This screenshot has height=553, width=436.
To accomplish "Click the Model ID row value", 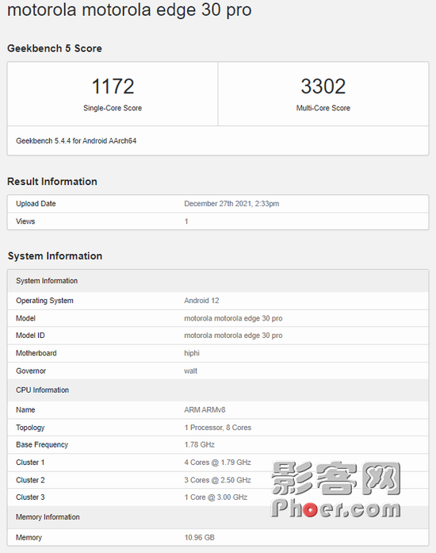I will point(233,336).
